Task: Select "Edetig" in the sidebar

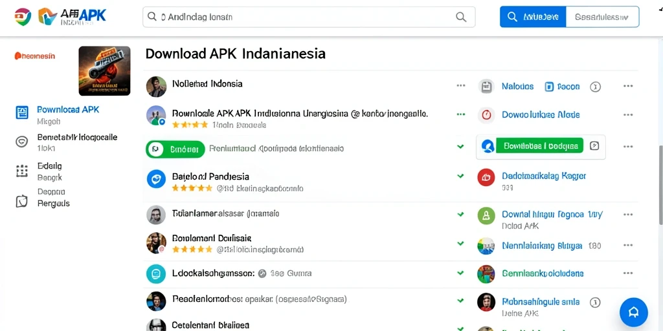Action: [x=49, y=166]
